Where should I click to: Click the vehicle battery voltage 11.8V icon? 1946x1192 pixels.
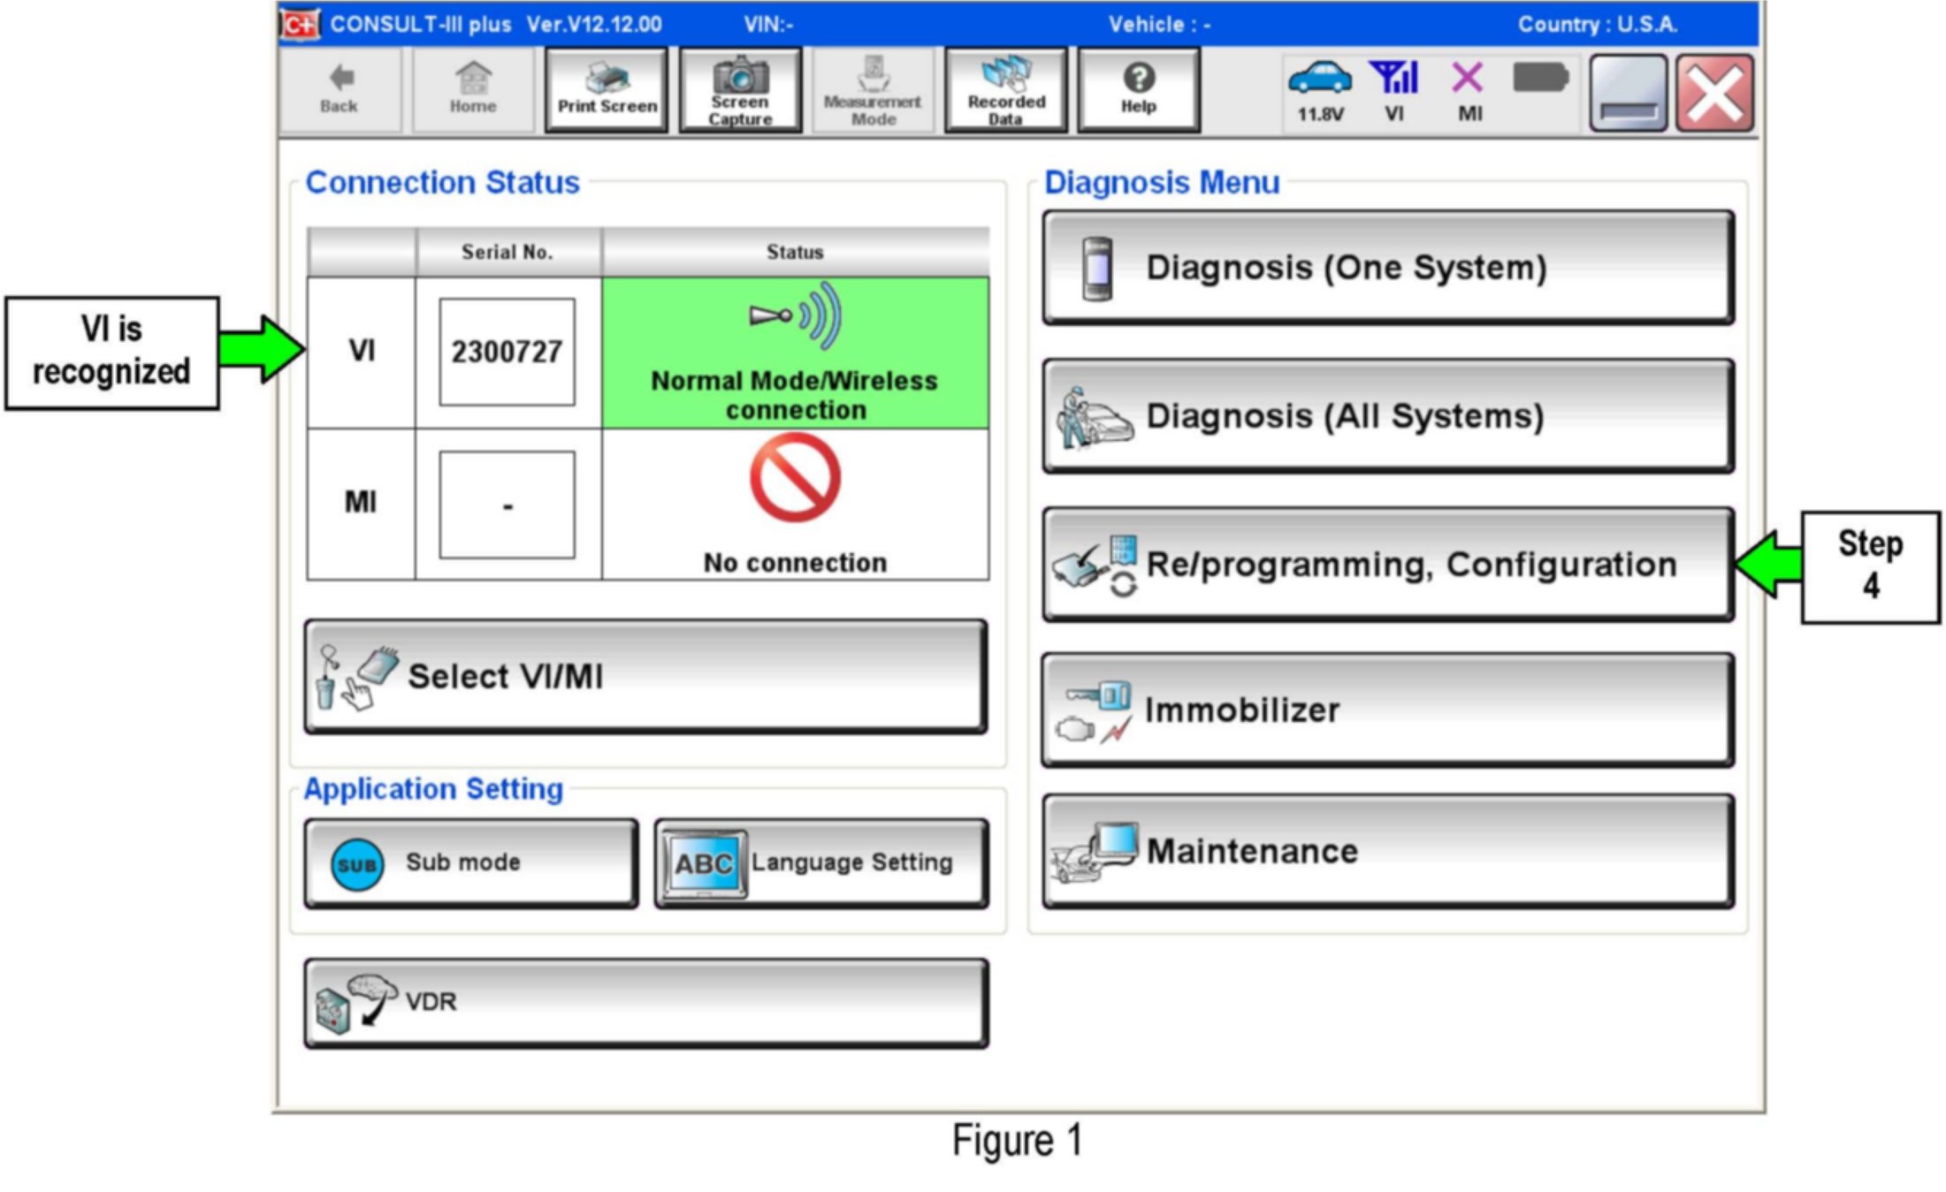click(1320, 90)
